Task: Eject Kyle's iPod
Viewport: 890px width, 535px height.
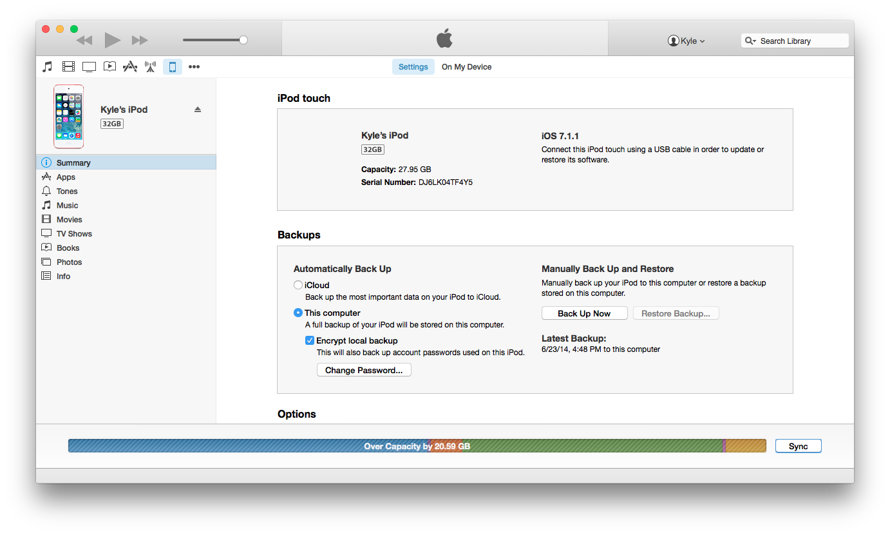Action: [198, 110]
